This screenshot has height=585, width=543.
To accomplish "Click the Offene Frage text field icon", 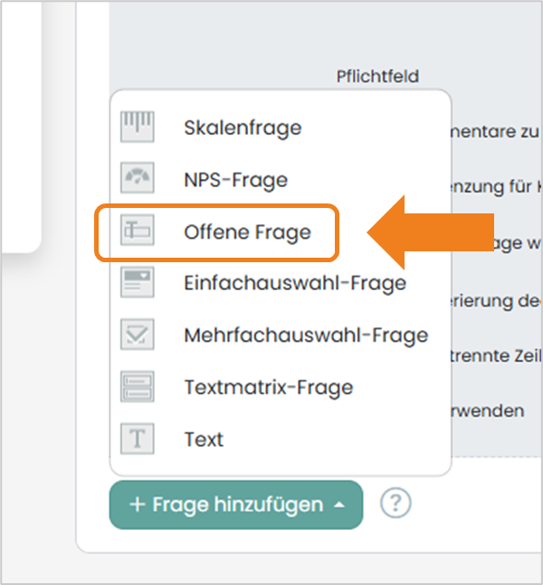I will click(x=137, y=231).
